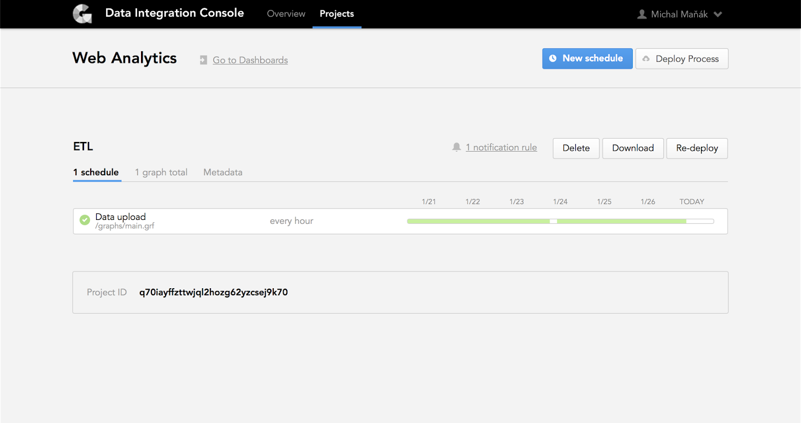Click the Project ID label
Screen dimensions: 801x423
coord(107,293)
